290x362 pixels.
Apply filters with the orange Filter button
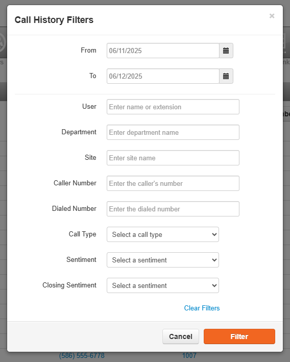click(239, 336)
